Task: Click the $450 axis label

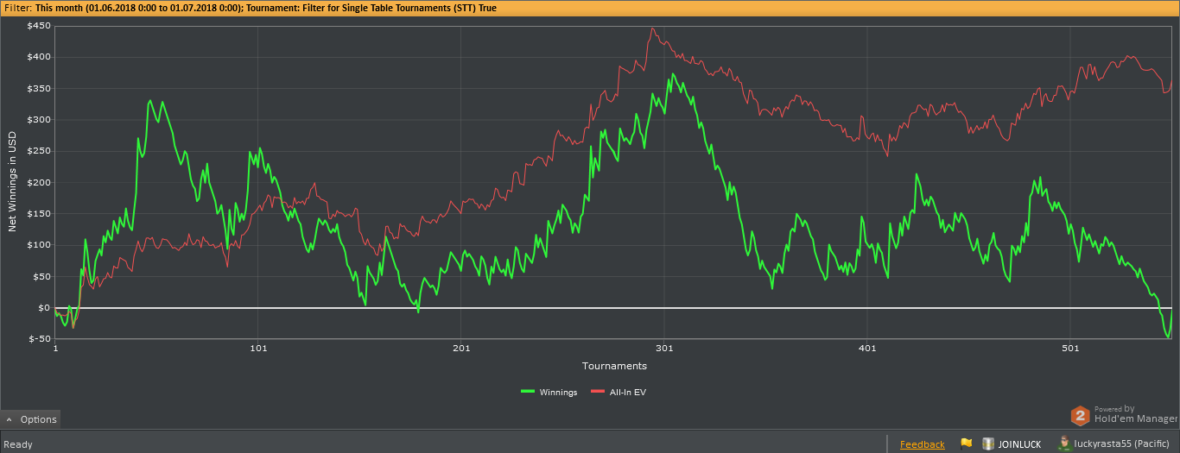Action: (38, 26)
